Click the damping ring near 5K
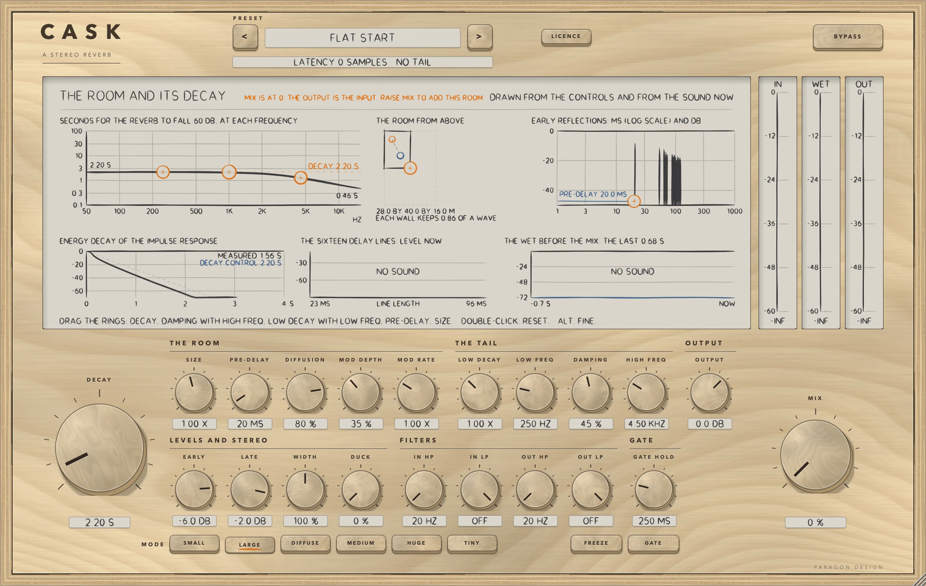This screenshot has width=926, height=586. pos(301,178)
